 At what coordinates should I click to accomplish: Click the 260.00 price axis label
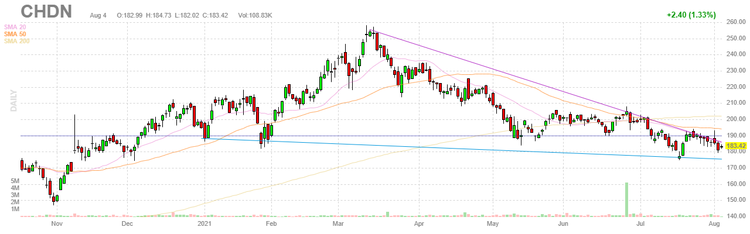pyautogui.click(x=736, y=22)
